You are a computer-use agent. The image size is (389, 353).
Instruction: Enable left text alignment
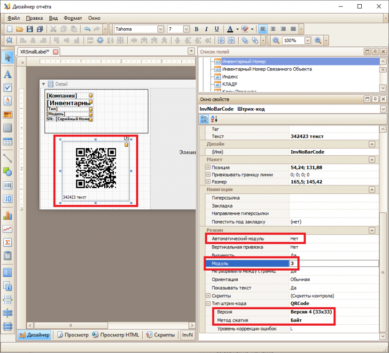[263, 29]
